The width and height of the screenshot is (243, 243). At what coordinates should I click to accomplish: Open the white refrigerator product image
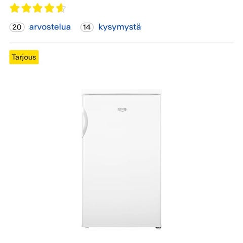(121, 159)
